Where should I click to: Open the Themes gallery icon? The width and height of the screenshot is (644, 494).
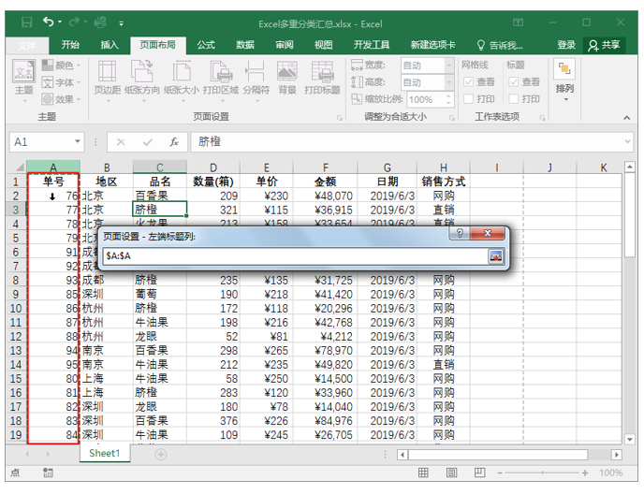point(23,72)
